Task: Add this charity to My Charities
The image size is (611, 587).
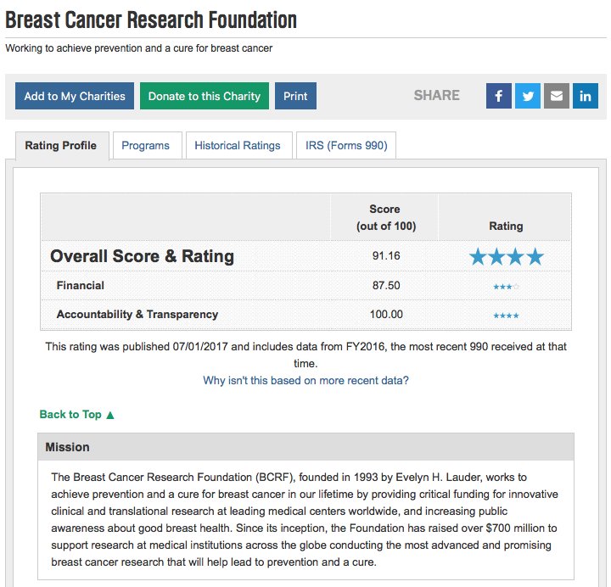Action: (75, 96)
